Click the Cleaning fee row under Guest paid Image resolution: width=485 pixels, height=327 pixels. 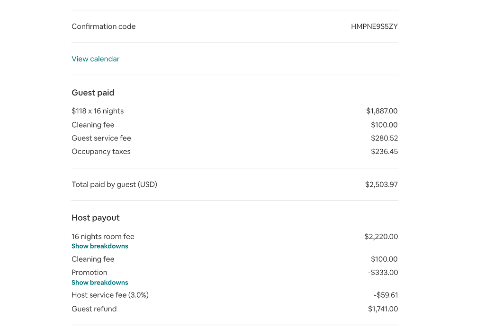click(x=93, y=124)
